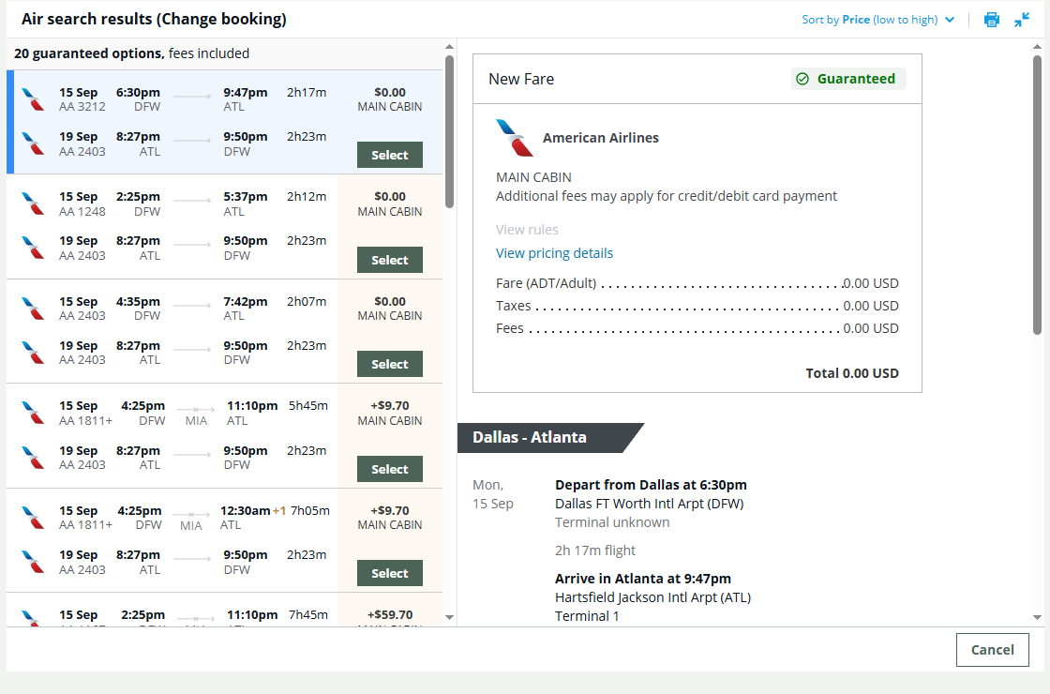
Task: Click the fare details panel scrollbar
Action: (1037, 195)
